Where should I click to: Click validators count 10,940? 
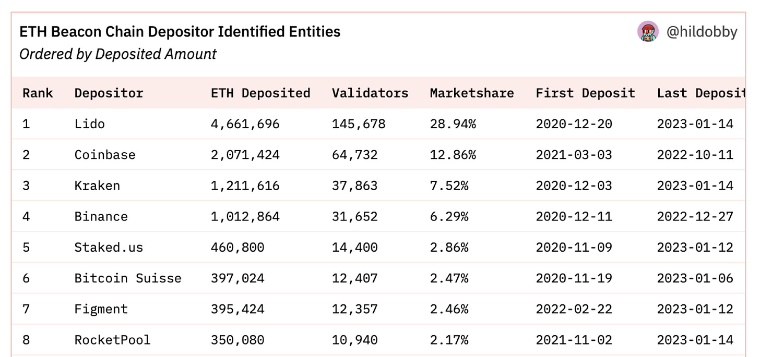click(x=355, y=340)
